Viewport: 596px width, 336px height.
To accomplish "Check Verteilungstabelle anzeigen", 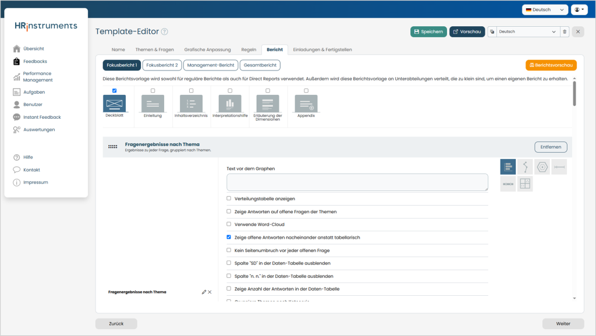I will [229, 199].
